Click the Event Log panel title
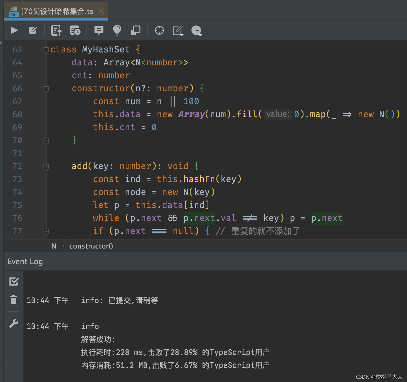407x382 pixels. click(25, 262)
